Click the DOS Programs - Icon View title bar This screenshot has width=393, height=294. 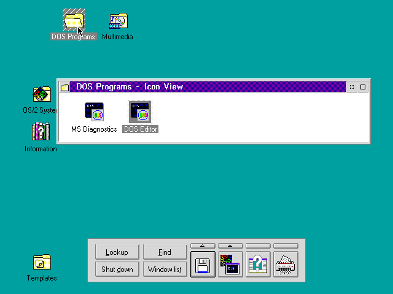point(208,87)
